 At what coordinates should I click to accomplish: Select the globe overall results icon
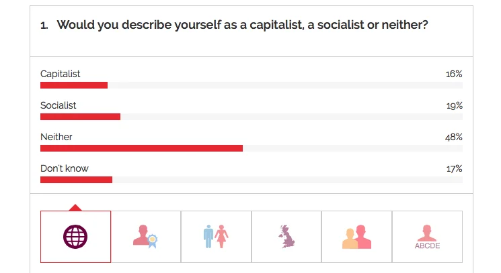point(75,237)
